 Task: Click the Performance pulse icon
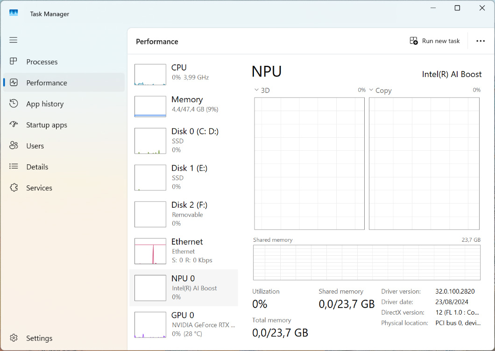pyautogui.click(x=14, y=83)
